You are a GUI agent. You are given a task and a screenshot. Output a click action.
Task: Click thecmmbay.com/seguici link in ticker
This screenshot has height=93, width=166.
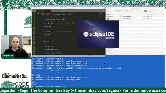97,90
